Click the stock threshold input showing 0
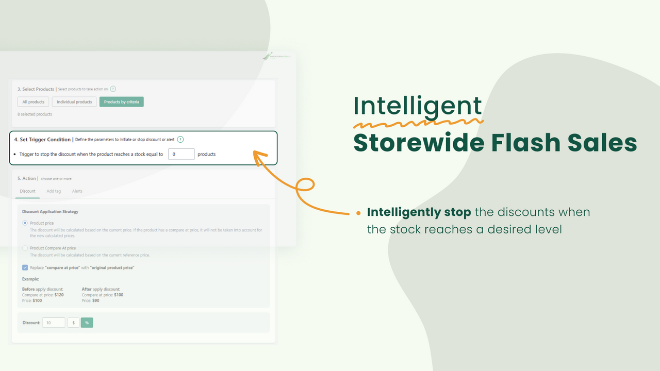This screenshot has width=660, height=371. tap(181, 154)
